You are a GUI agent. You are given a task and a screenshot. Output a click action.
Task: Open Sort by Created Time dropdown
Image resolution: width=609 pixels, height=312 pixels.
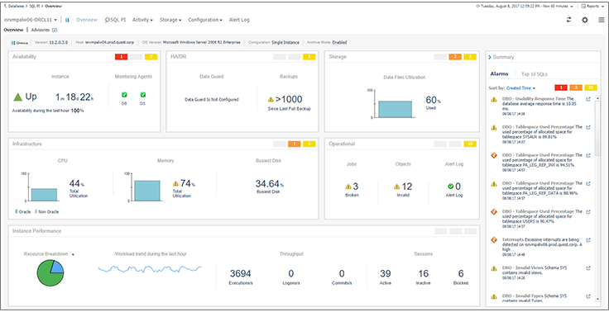(x=520, y=88)
